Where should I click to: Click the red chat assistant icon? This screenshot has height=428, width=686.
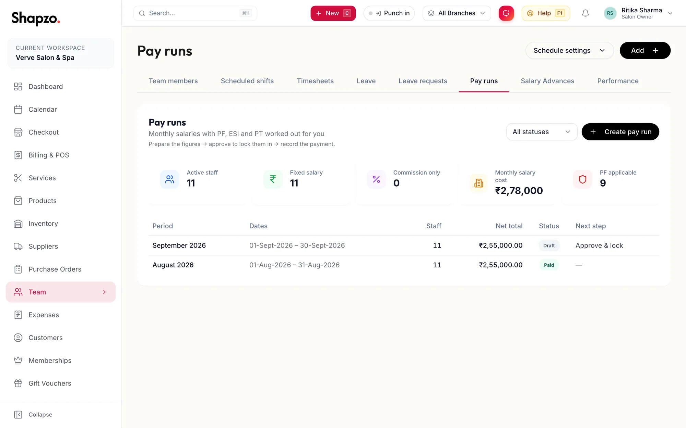pos(506,13)
